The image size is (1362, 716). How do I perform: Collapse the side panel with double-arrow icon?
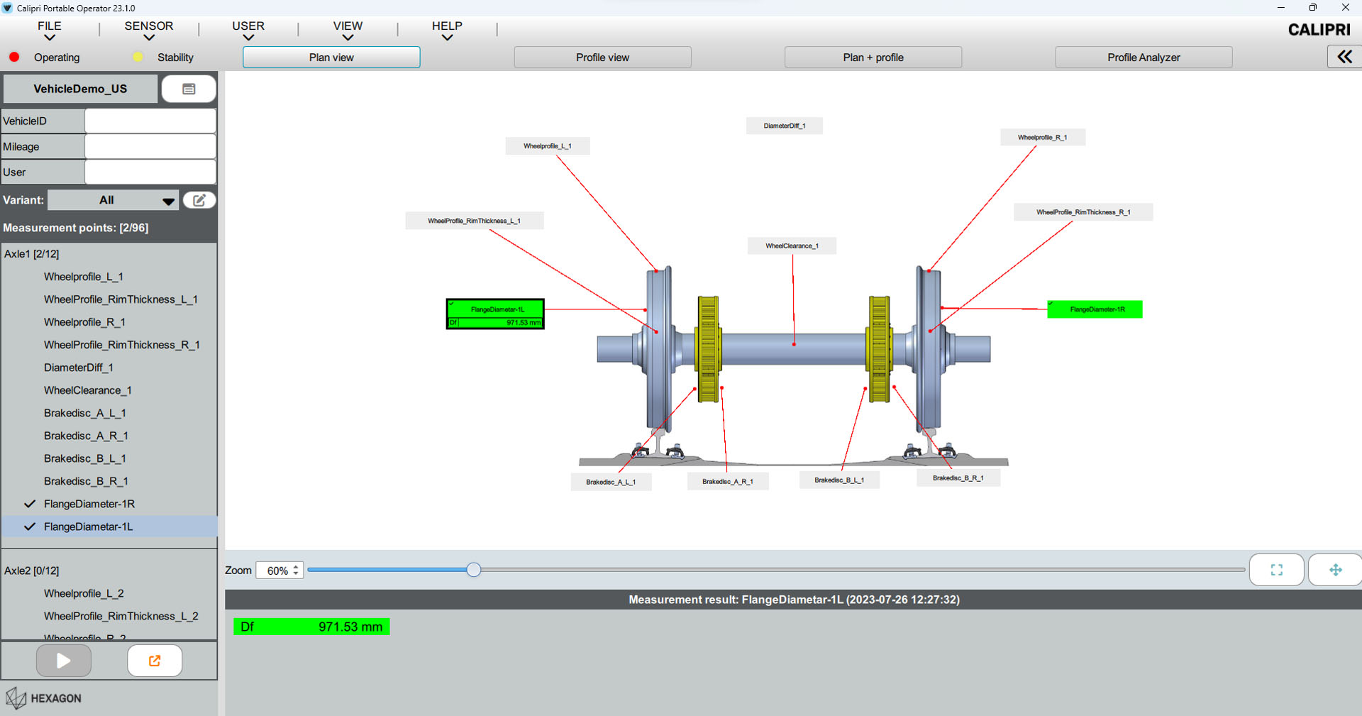[1344, 57]
